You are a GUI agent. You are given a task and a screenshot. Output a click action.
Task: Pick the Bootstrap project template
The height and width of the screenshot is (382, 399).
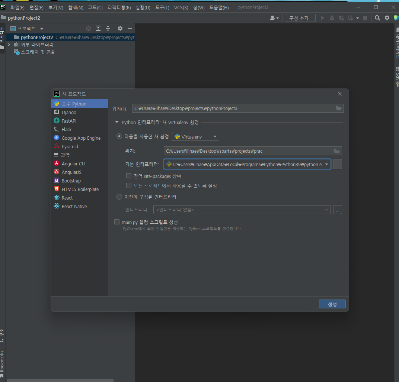(x=79, y=181)
